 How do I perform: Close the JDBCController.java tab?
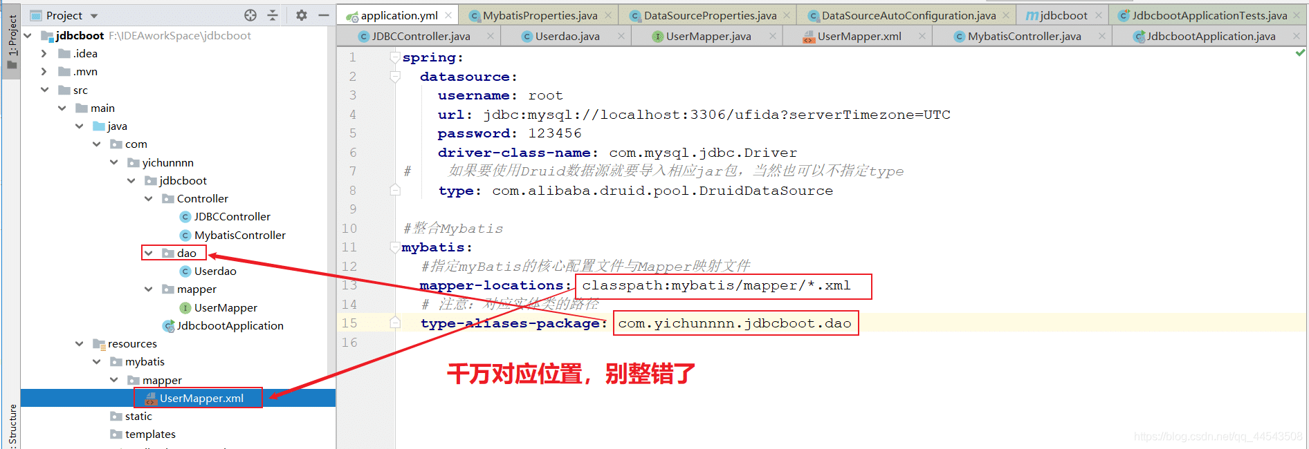(x=491, y=36)
